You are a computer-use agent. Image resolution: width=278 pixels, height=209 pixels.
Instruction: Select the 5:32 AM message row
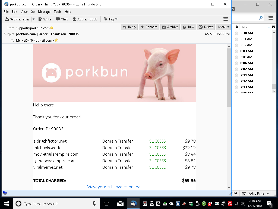point(252,45)
